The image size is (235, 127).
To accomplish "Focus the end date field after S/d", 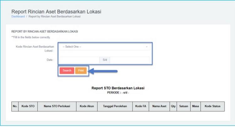I will [x=130, y=59].
